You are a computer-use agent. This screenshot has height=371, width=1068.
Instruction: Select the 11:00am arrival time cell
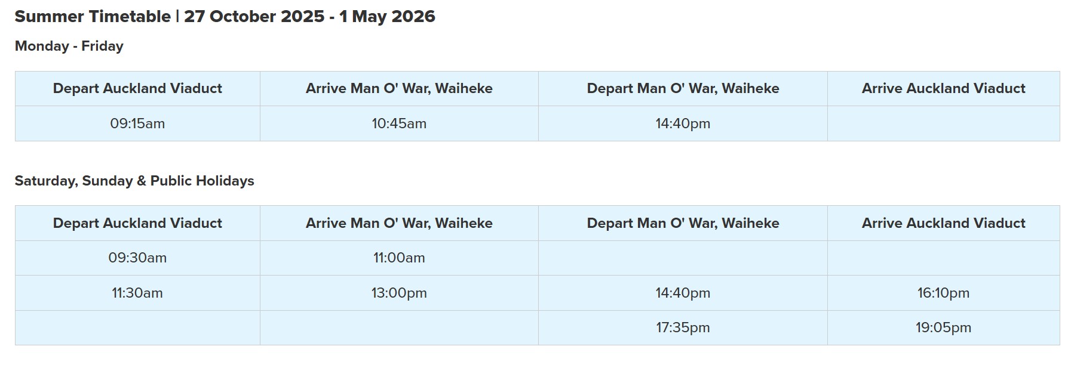[x=399, y=258]
